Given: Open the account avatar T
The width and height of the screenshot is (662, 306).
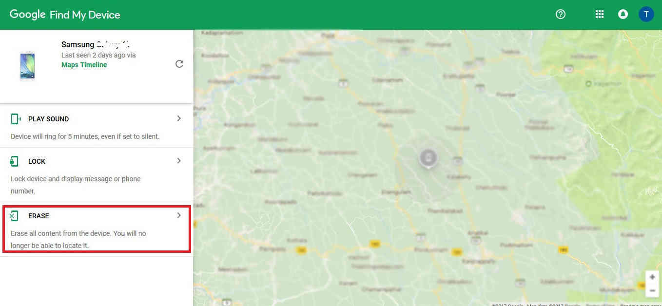Looking at the screenshot, I should (646, 14).
